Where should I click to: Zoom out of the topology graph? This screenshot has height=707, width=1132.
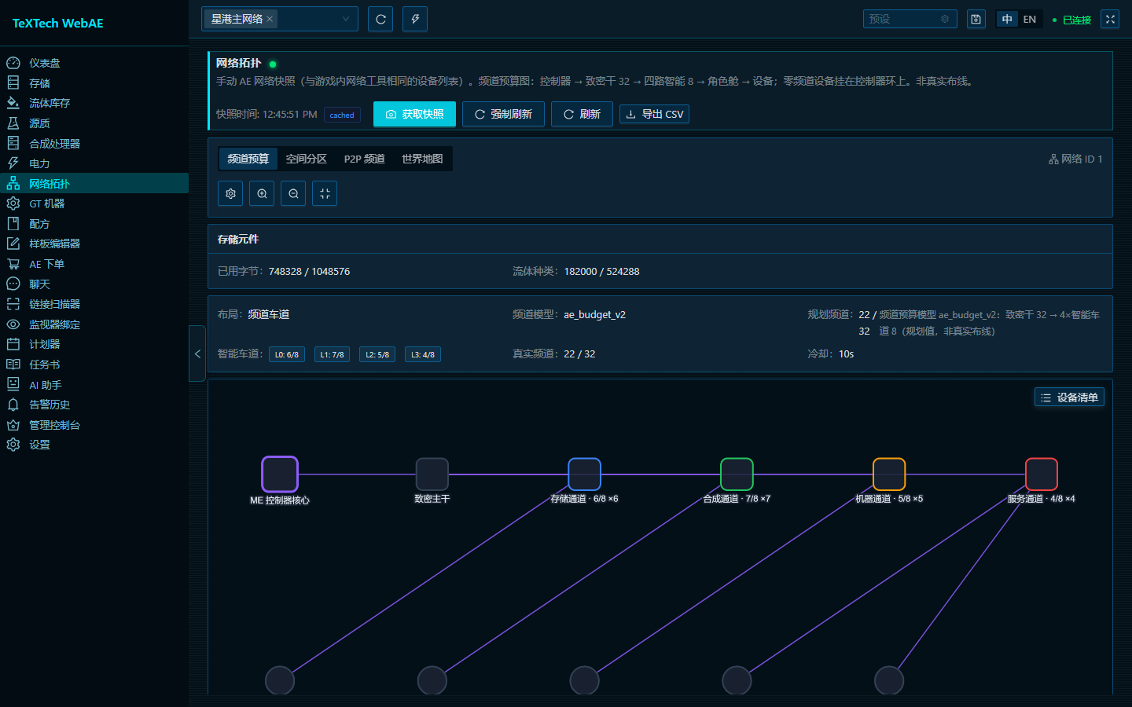[x=293, y=193]
